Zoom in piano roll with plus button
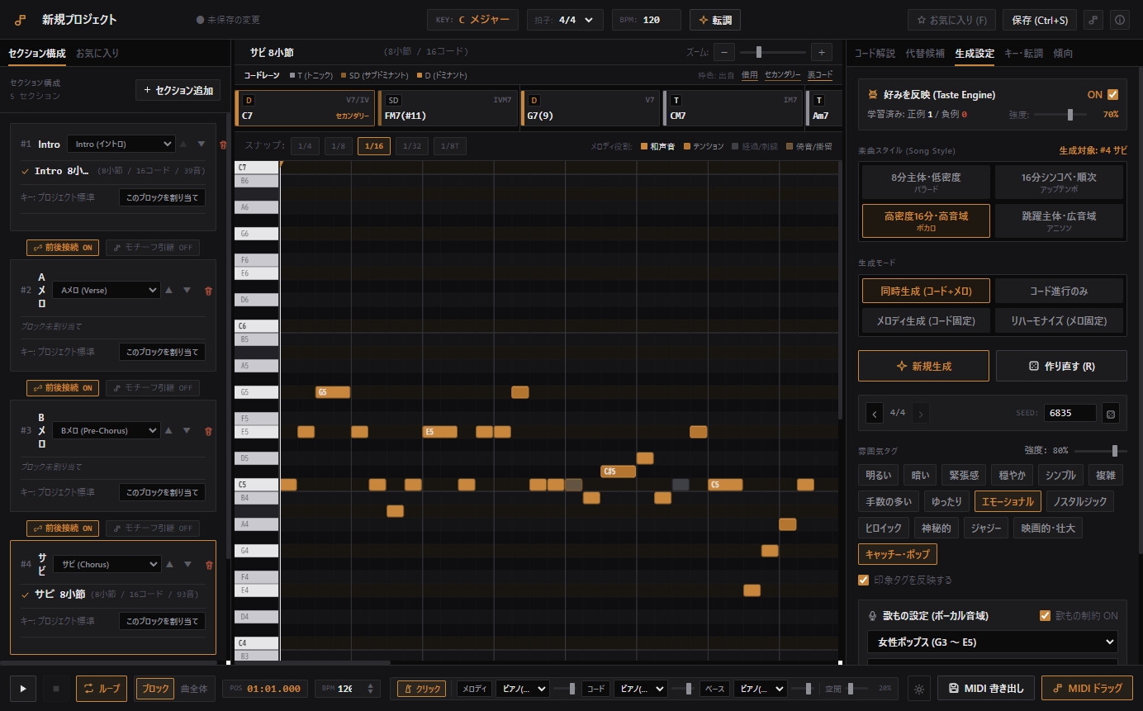Viewport: 1143px width, 711px height. coord(821,52)
